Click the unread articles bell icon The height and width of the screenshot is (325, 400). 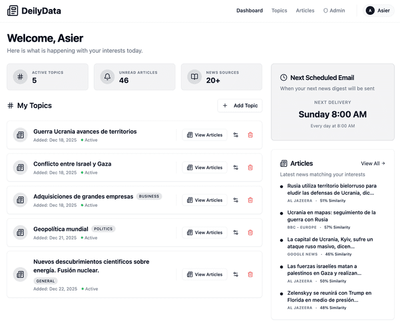pyautogui.click(x=107, y=77)
